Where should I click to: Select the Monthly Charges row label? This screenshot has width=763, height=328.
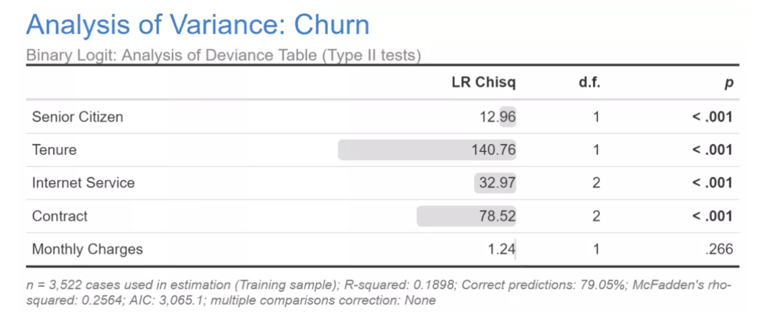pos(87,249)
